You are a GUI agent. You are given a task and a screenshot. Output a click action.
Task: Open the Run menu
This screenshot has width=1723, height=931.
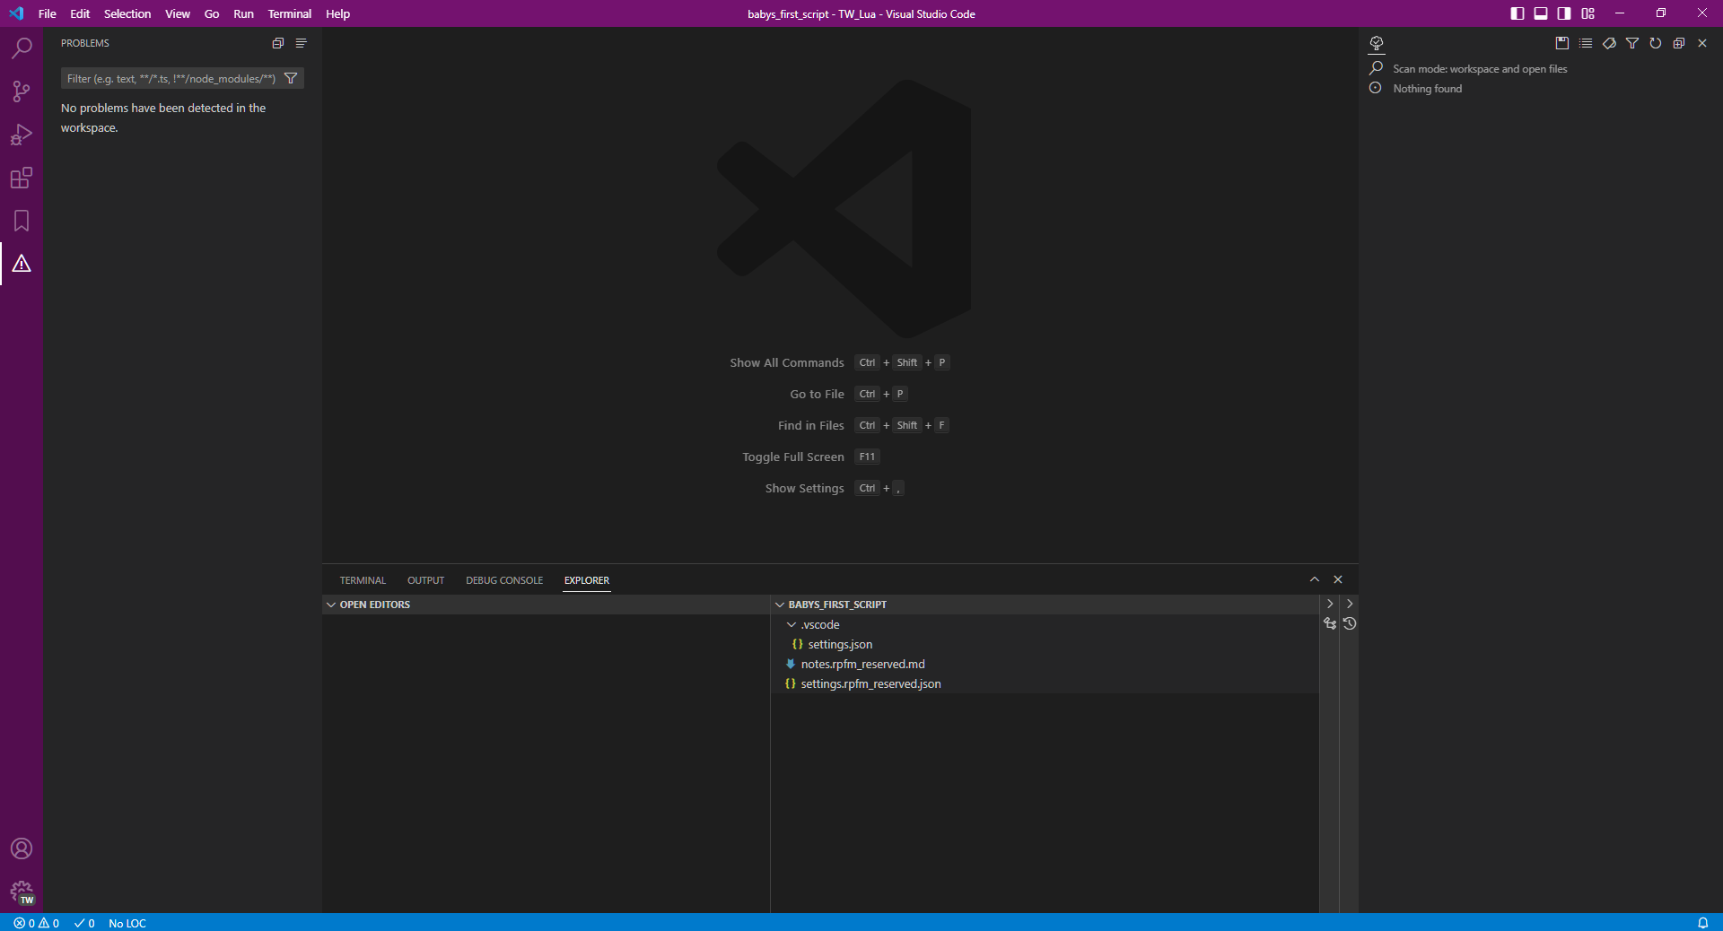click(243, 13)
